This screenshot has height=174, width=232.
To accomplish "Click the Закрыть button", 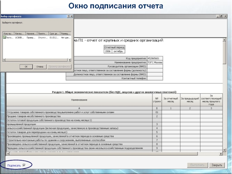I will (x=217, y=165).
